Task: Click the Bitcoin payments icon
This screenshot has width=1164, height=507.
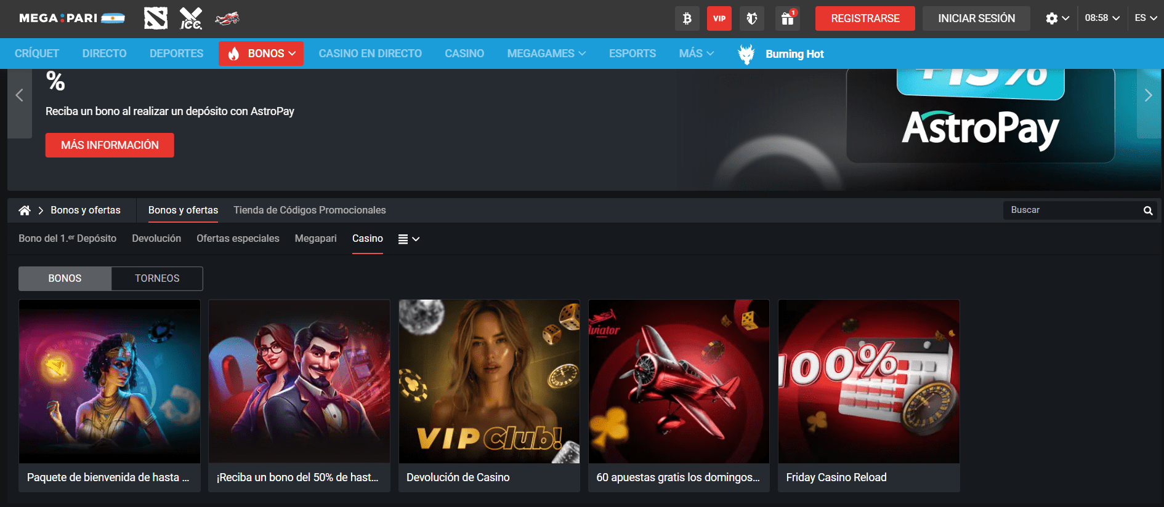Action: [687, 18]
